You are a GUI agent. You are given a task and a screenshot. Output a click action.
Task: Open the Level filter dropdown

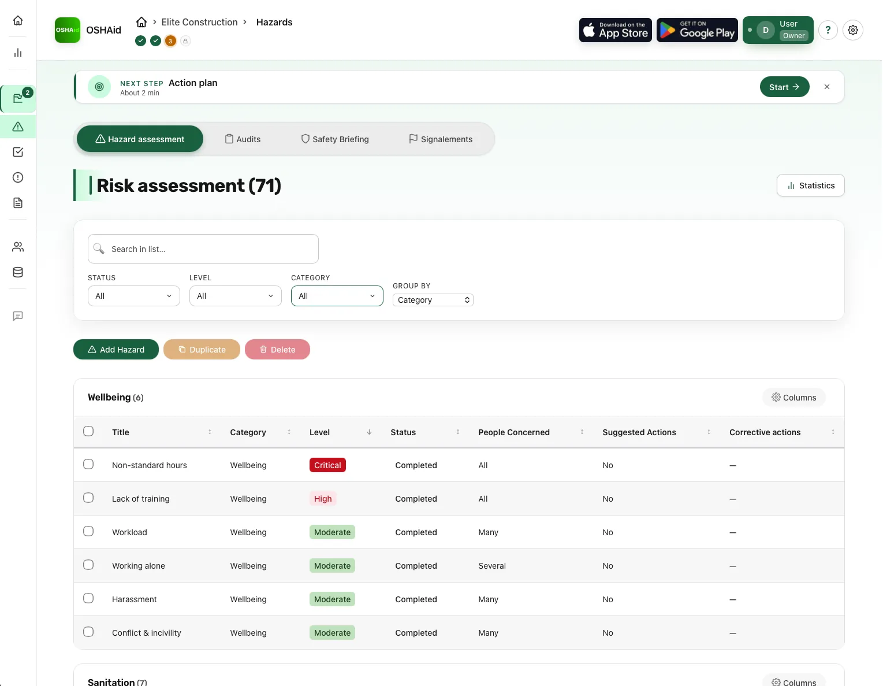(236, 296)
